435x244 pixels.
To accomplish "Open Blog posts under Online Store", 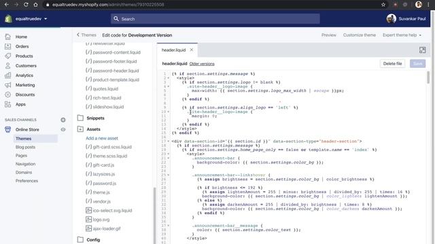I will (x=25, y=147).
